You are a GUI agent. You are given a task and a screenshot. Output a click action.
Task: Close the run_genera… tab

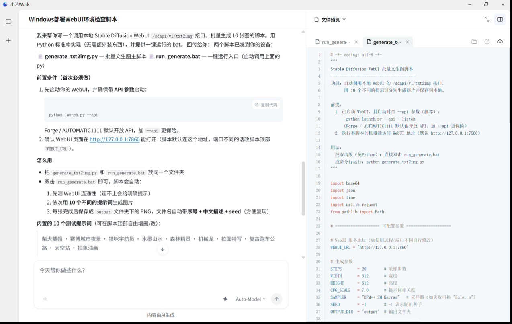tap(356, 42)
